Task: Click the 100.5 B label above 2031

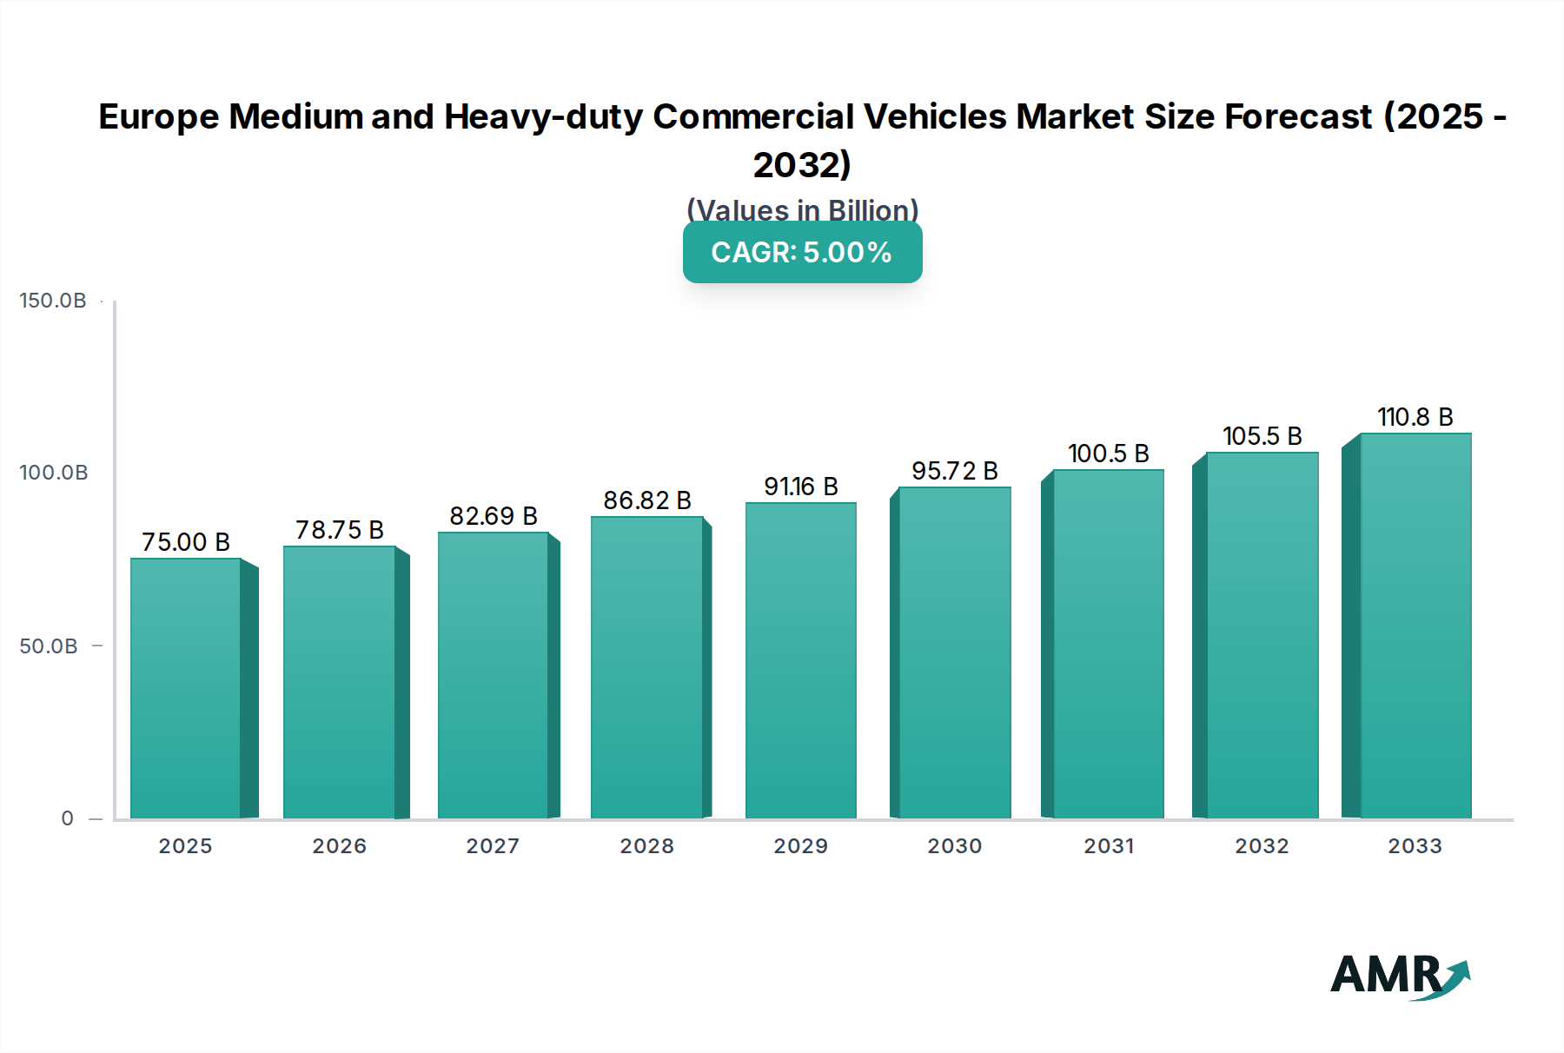Action: (x=1109, y=451)
